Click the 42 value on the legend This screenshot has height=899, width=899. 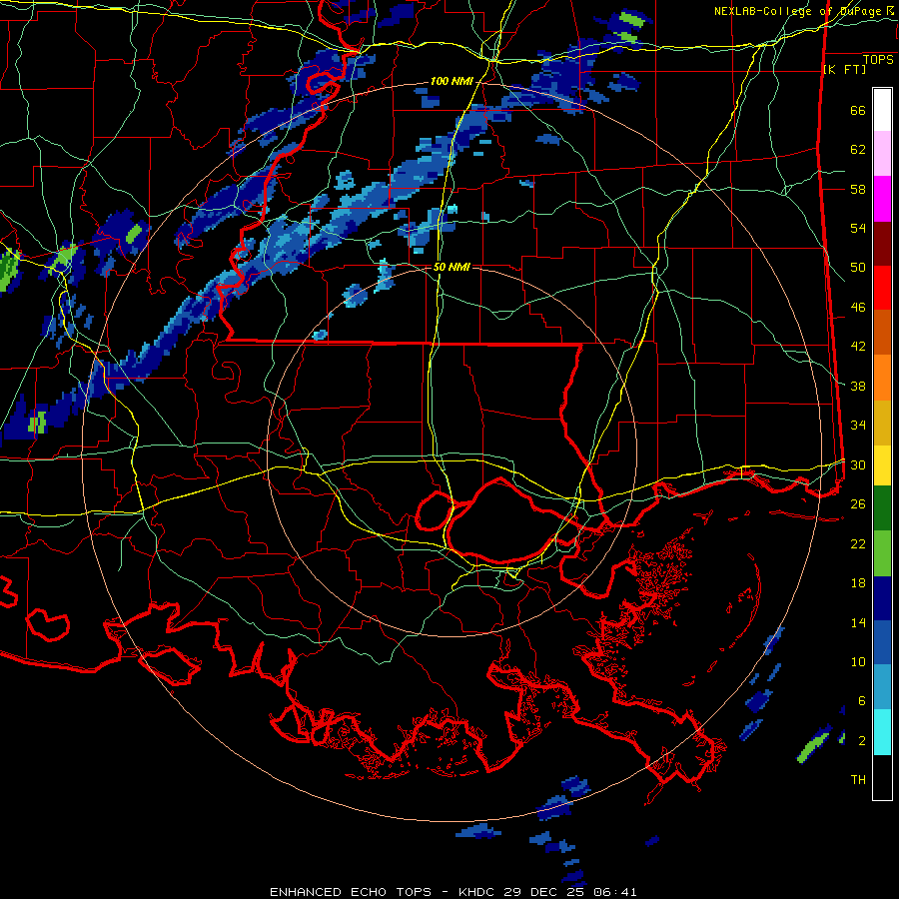point(858,347)
